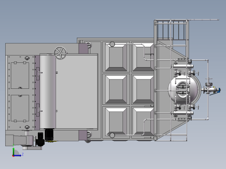The width and height of the screenshot is (226, 169).
Task: Click the five-spoke handwheel on the boiler
Action: 60,53
